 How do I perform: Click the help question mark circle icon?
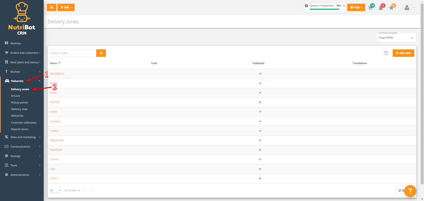386,53
